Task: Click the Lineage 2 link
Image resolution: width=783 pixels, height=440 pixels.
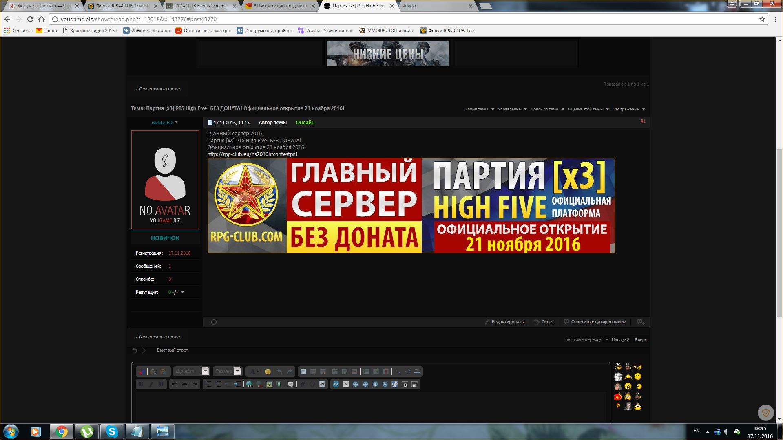Action: point(620,340)
